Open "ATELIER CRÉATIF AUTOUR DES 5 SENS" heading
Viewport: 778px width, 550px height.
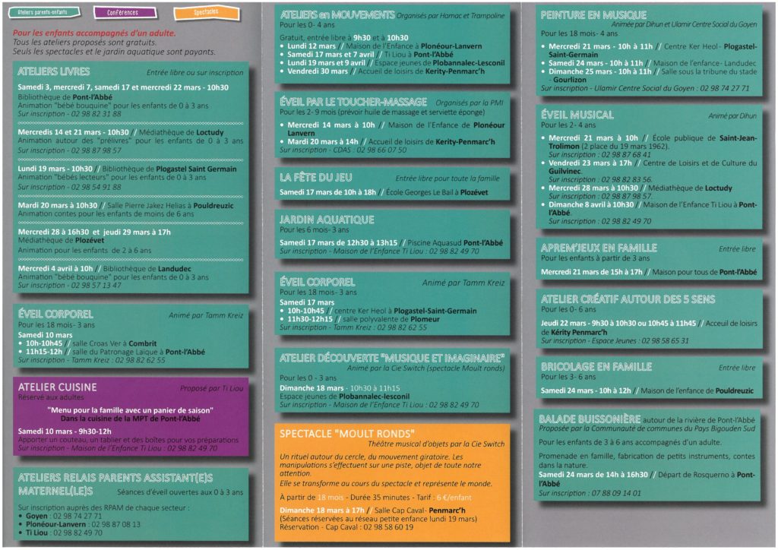(628, 299)
